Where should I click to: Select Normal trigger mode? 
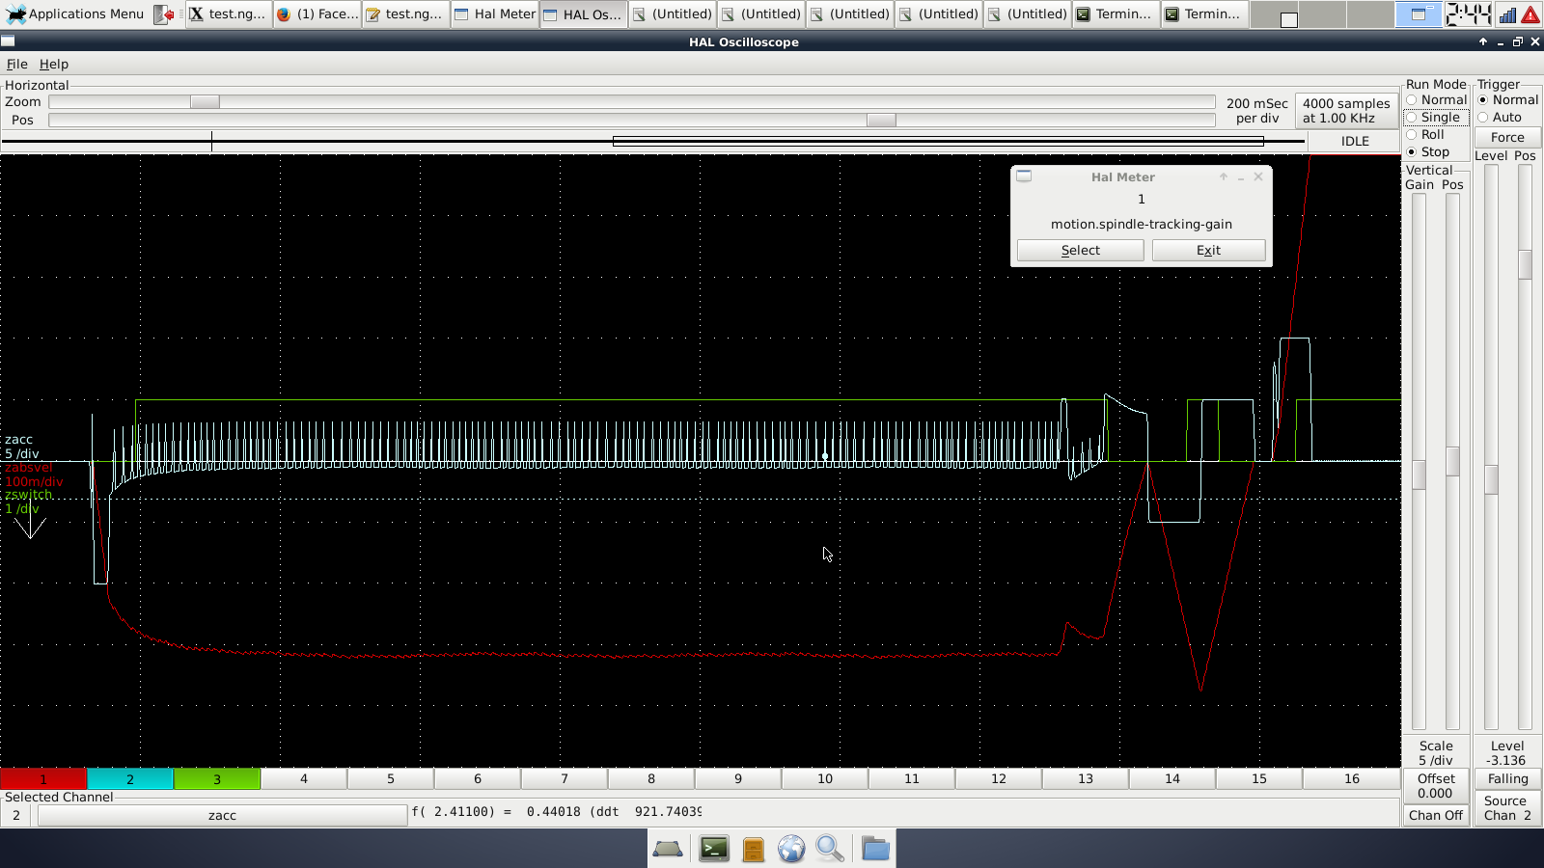pos(1508,99)
